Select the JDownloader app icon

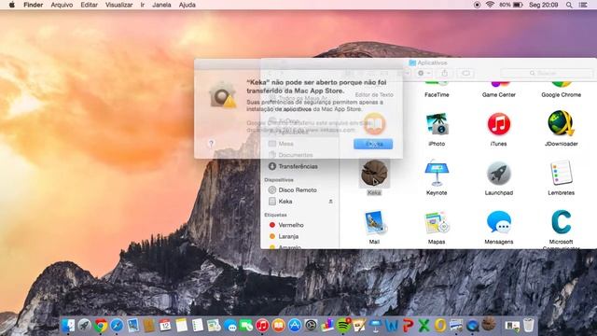561,123
